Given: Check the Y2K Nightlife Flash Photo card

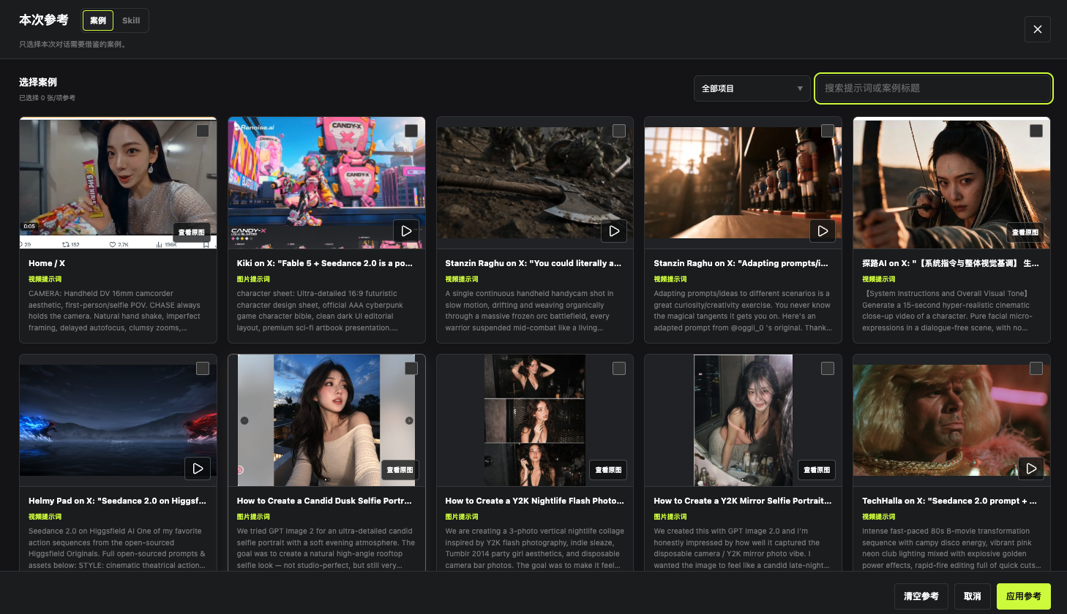Looking at the screenshot, I should tap(619, 368).
